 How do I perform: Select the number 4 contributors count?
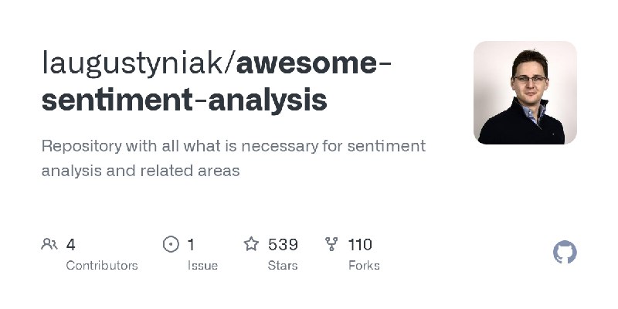click(x=70, y=245)
